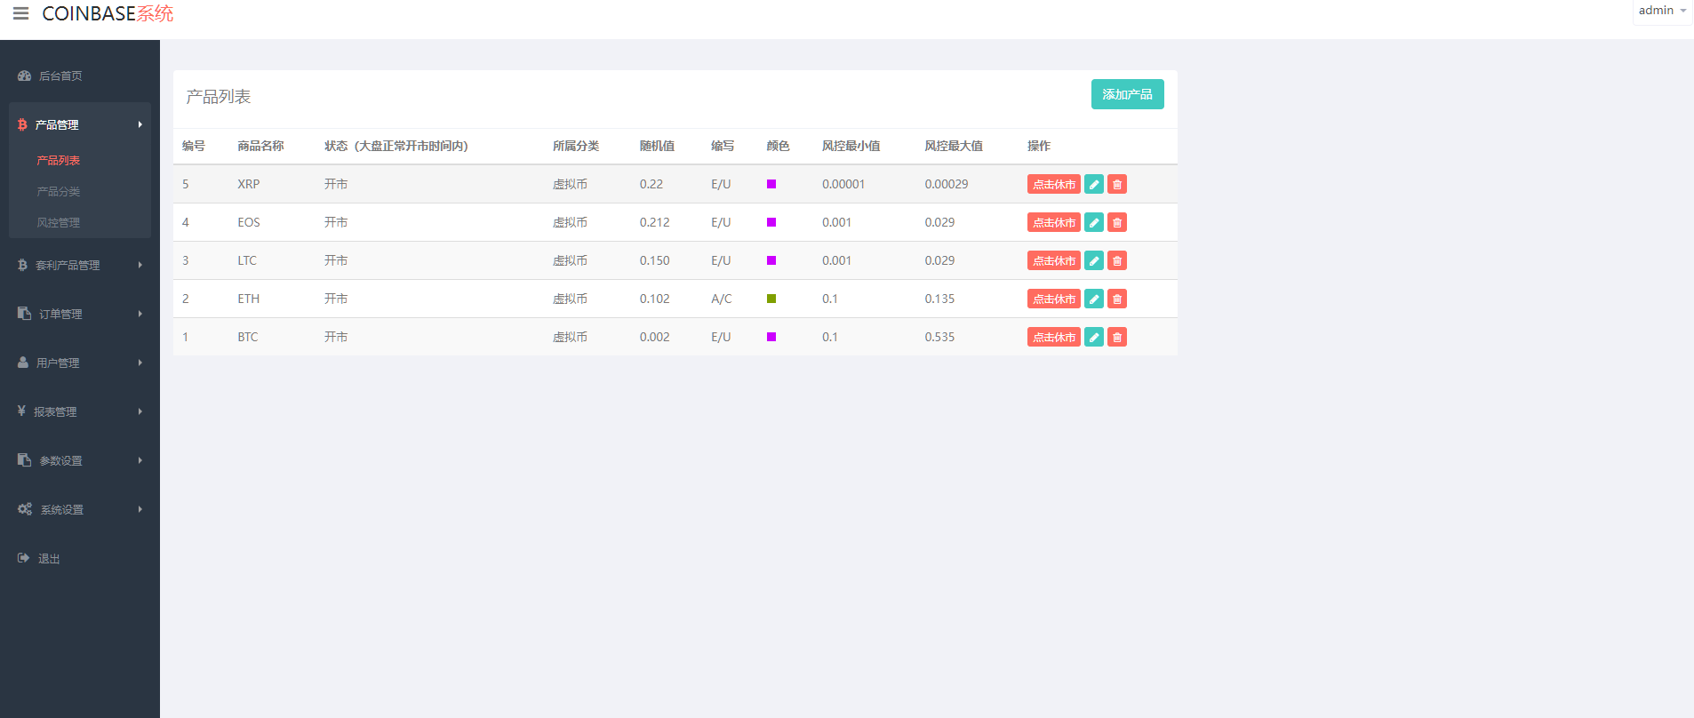Toggle XRP market closed with 点击休市
Screen dimensions: 1694x718
(x=1053, y=184)
